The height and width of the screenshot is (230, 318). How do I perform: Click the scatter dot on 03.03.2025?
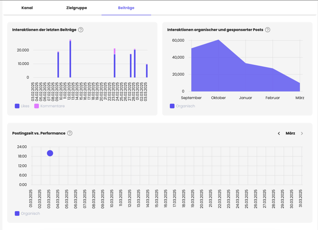(50, 153)
